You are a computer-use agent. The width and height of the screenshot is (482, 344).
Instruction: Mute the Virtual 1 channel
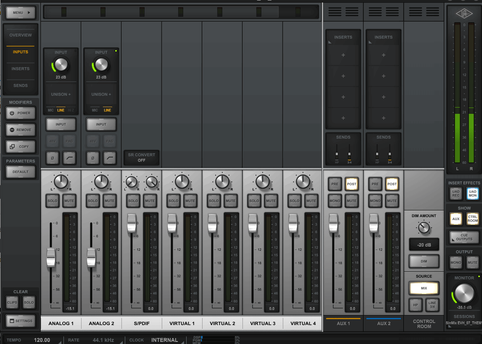(190, 201)
